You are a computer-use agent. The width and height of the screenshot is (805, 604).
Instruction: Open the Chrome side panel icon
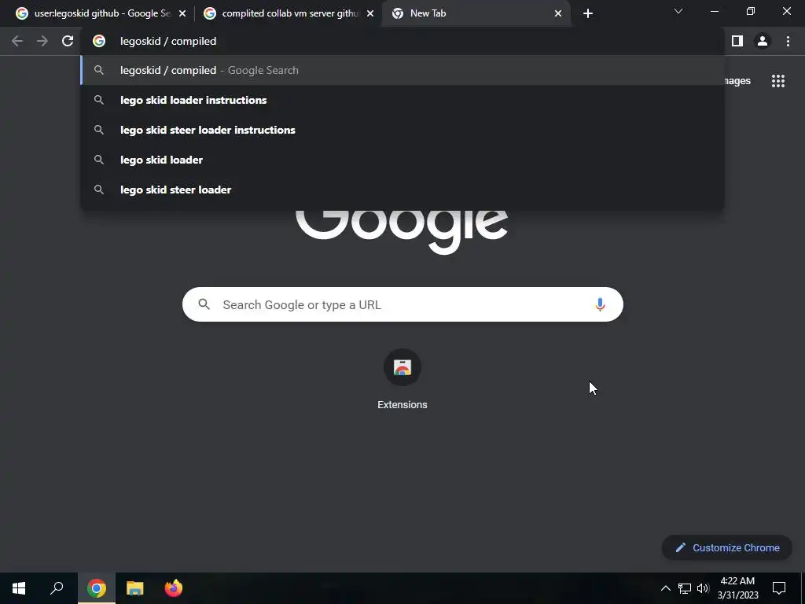pos(737,41)
